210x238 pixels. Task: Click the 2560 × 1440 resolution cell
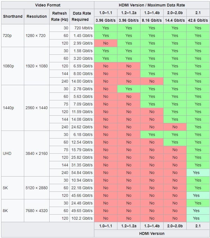[x=37, y=108]
